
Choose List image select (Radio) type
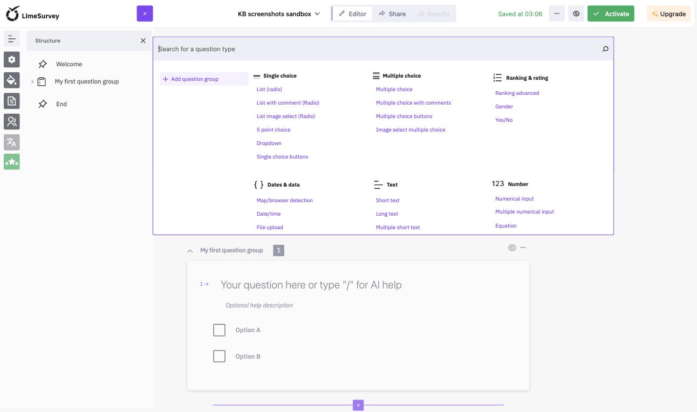pos(286,116)
